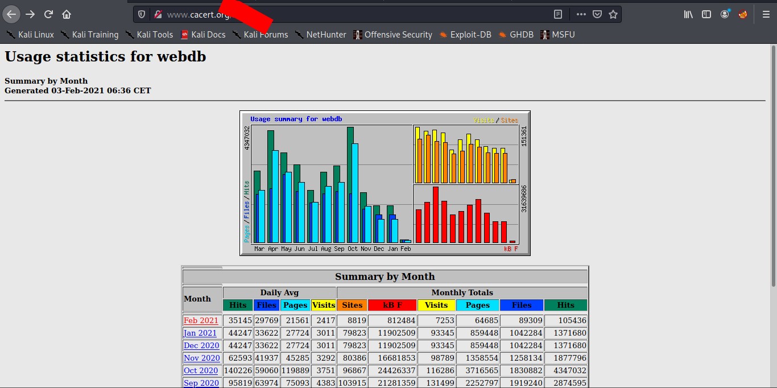Open the Oct 2020 statistics link

201,370
